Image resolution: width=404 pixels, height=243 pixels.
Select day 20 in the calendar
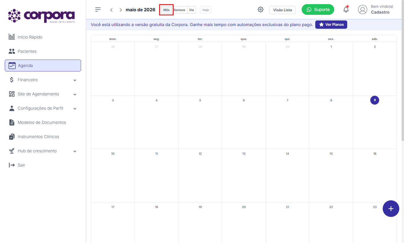pos(244,207)
